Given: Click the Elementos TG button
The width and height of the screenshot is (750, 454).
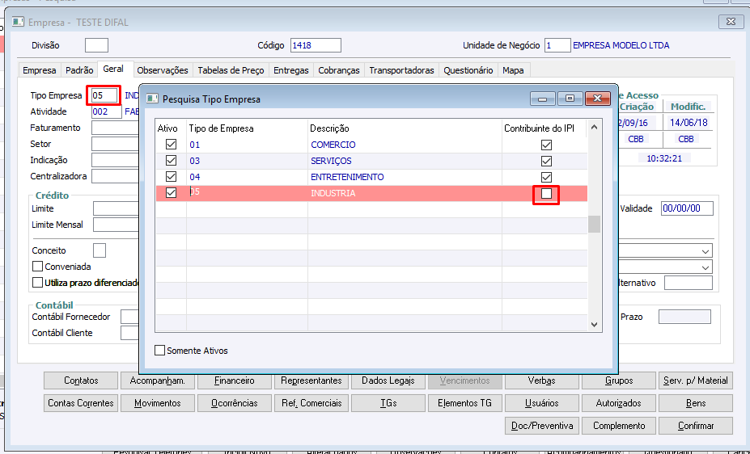Looking at the screenshot, I should click(465, 403).
